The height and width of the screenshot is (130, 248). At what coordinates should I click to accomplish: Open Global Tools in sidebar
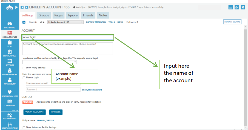(x=10, y=53)
